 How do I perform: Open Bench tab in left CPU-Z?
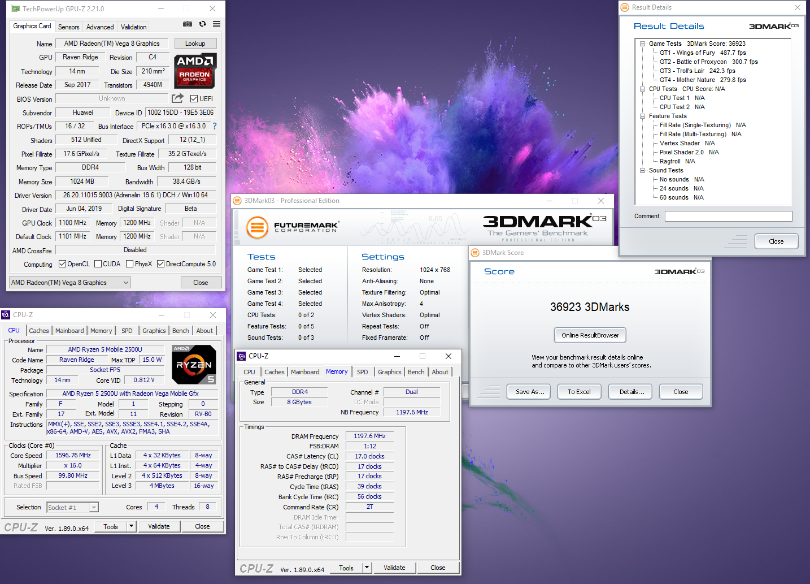tap(181, 331)
